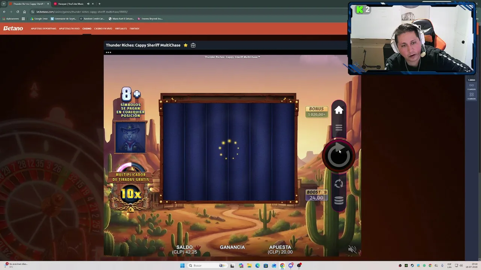The width and height of the screenshot is (481, 270).
Task: Select the Casino nav item
Action: tap(87, 28)
